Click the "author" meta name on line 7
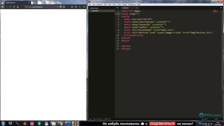224x126 pixels. point(143,27)
